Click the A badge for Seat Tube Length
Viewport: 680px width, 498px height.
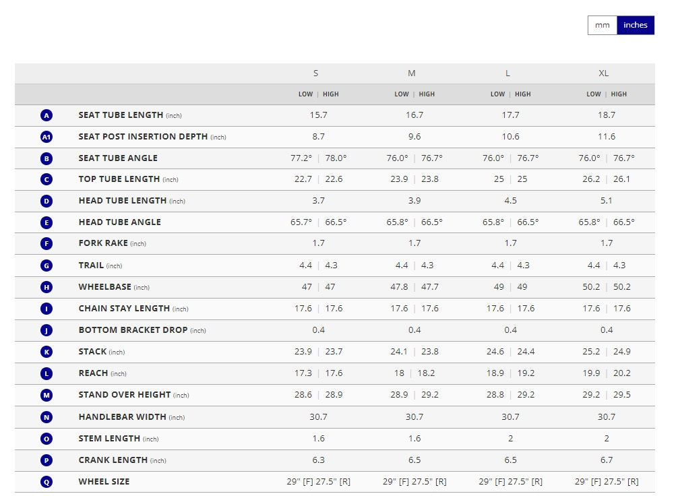coord(47,115)
